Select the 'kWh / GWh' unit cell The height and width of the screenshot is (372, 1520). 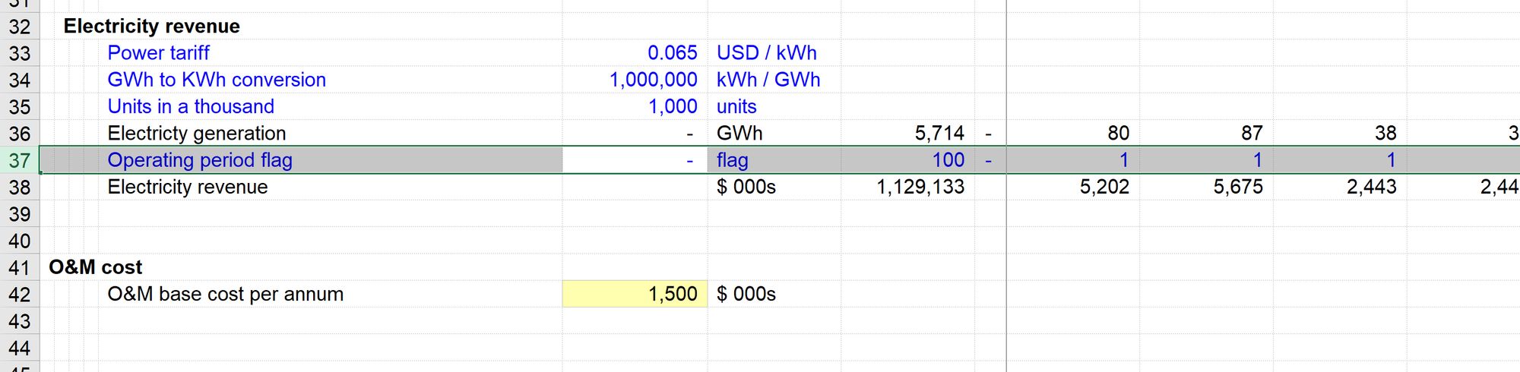(768, 80)
